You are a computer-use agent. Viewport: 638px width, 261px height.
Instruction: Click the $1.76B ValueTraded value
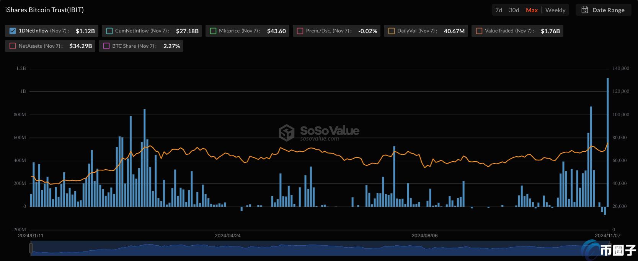[550, 31]
